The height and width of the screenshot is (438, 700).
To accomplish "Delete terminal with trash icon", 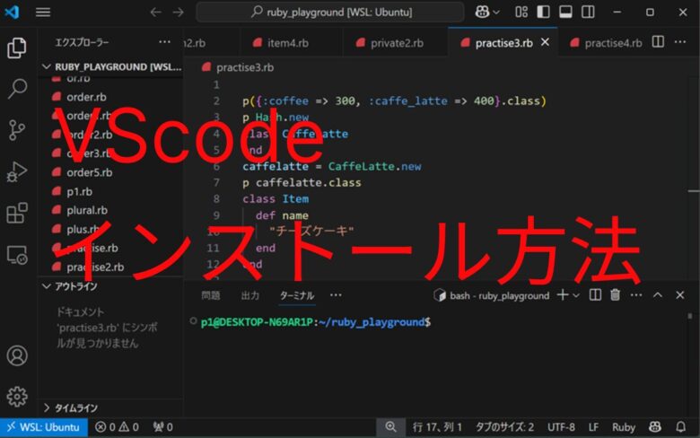I will click(x=615, y=295).
